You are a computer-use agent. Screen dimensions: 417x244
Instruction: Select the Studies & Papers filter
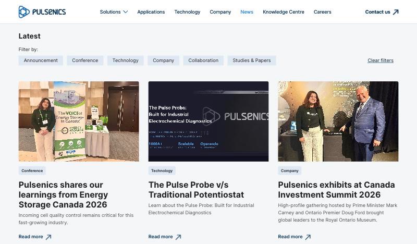tap(252, 60)
